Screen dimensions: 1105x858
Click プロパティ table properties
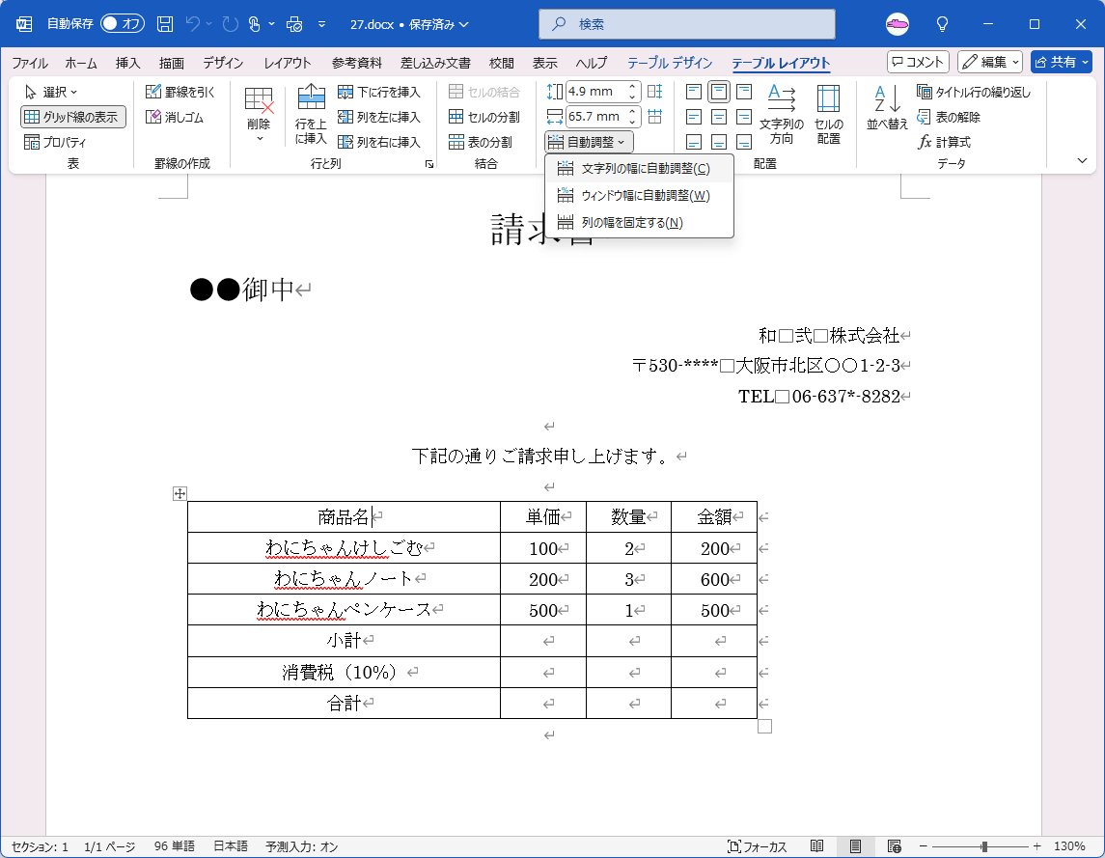(54, 143)
